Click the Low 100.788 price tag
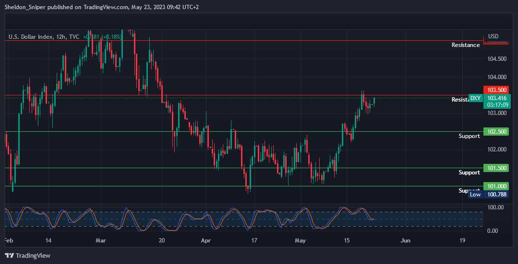Screen dimensions: 518x264 click(x=489, y=195)
